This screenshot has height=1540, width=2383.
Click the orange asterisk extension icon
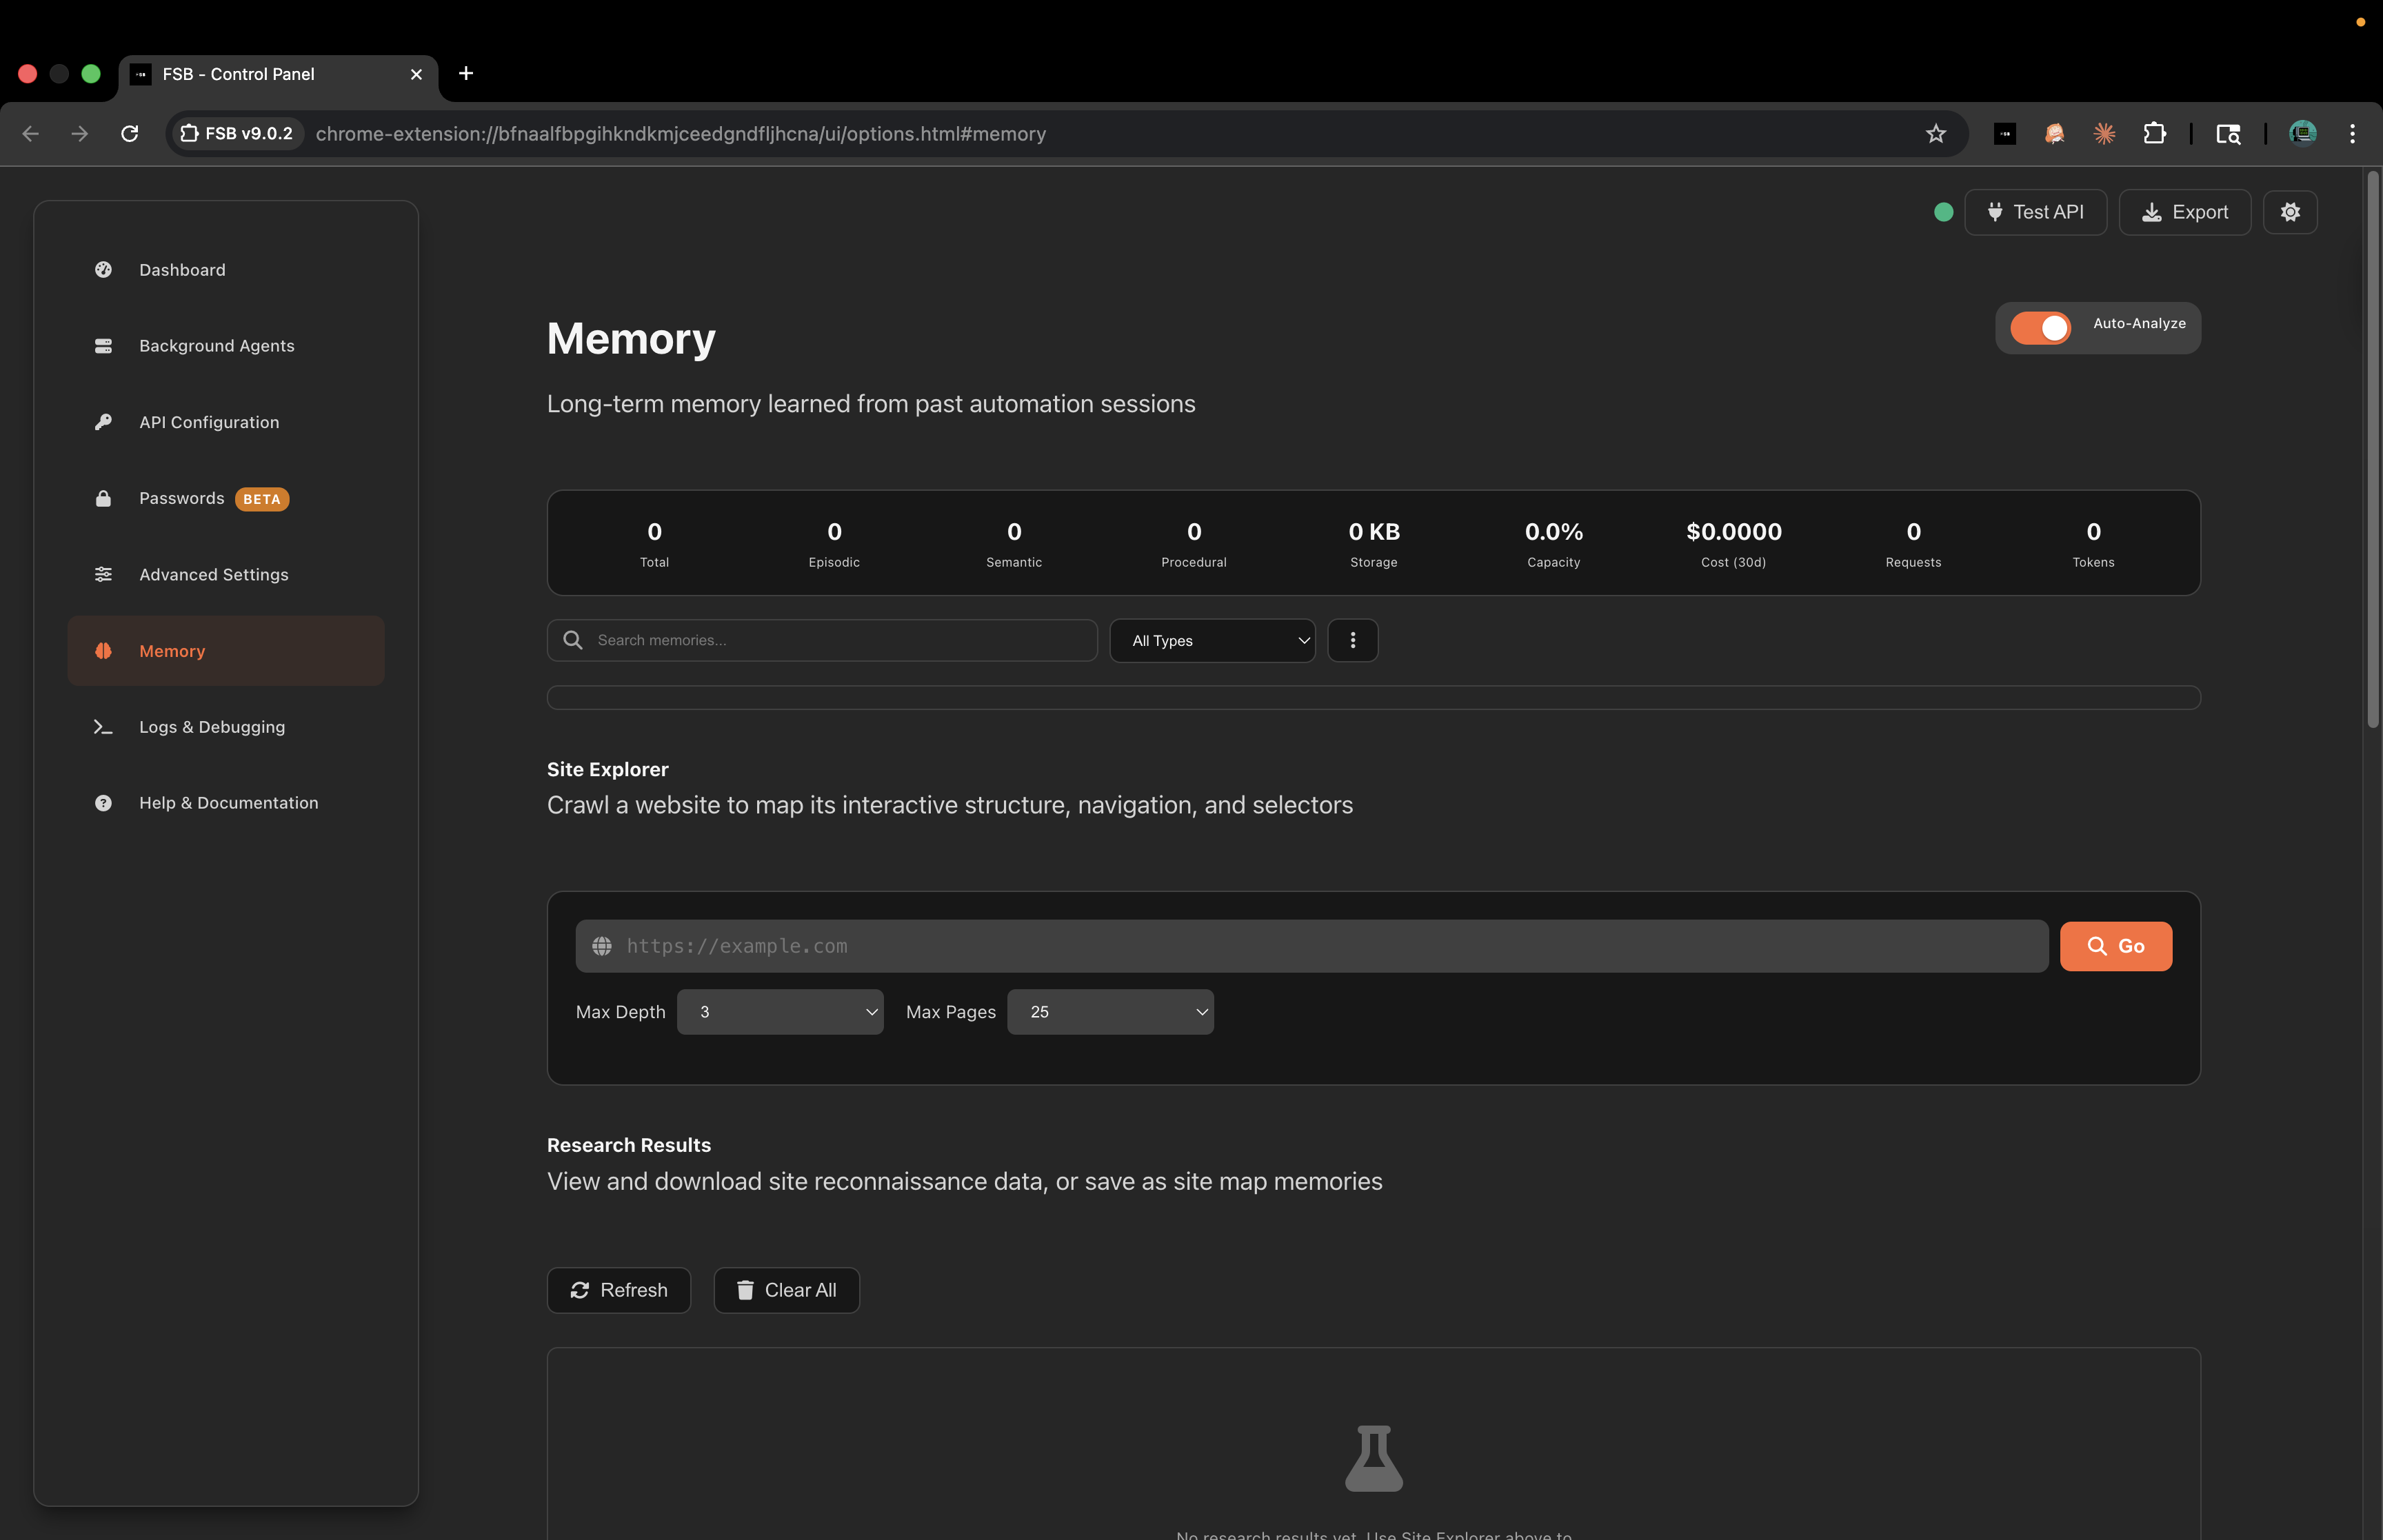pos(2105,134)
